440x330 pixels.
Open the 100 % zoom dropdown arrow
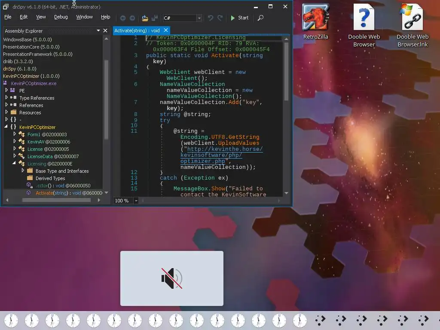pos(136,201)
